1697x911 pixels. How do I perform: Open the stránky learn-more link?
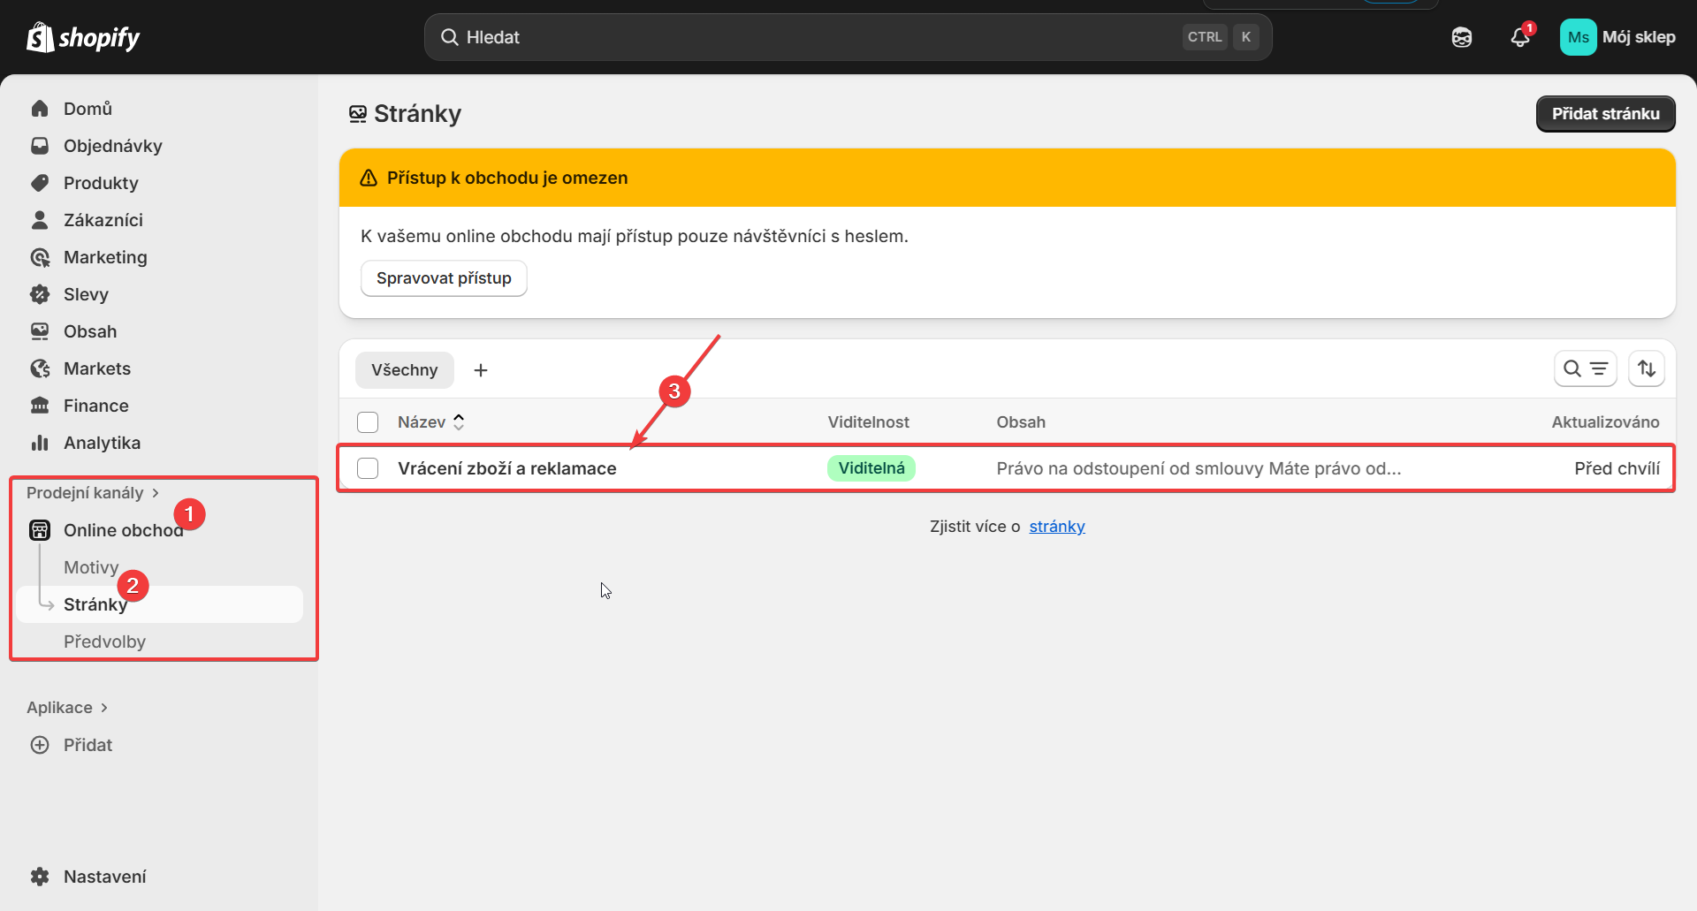[1057, 526]
